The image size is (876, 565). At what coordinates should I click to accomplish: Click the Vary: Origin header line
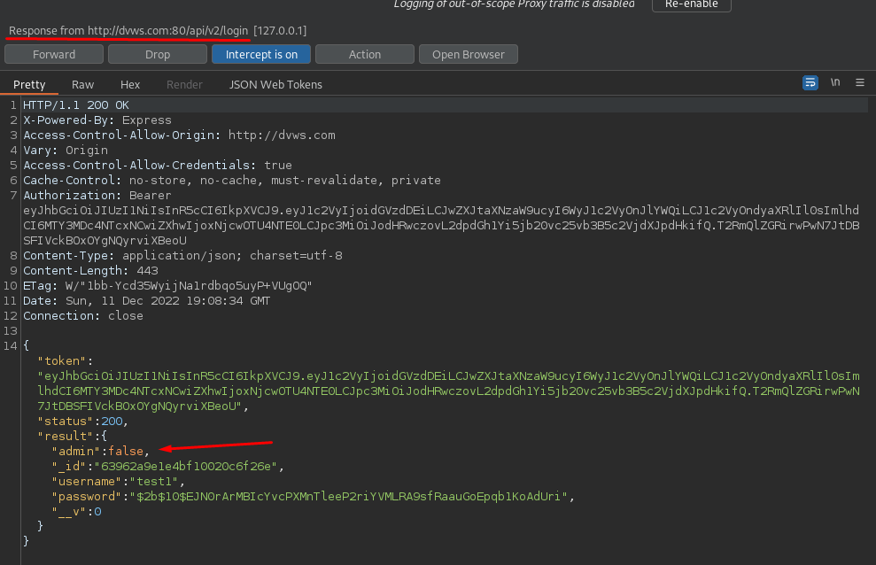pyautogui.click(x=66, y=151)
